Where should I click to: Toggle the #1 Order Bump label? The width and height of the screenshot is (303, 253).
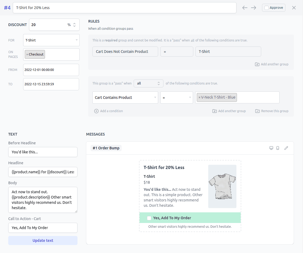tap(106, 148)
